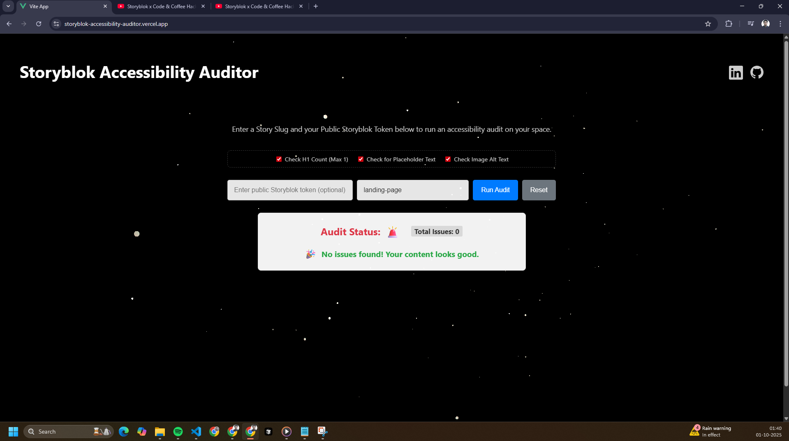Close the Vite App tab
789x441 pixels.
(x=105, y=7)
